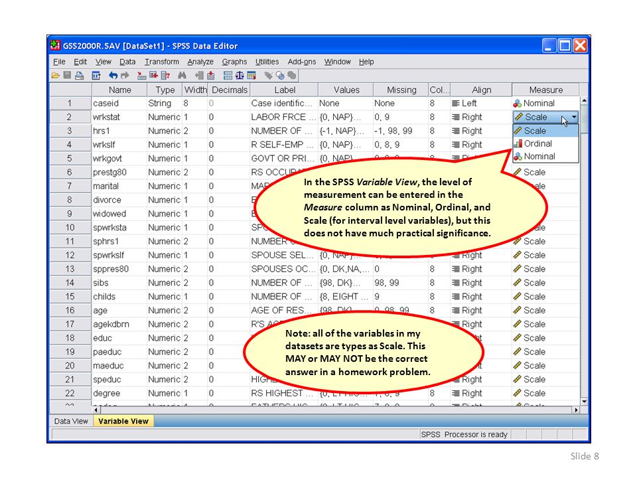Open the Utilities menu
Viewport: 637px width, 478px height.
coord(267,62)
